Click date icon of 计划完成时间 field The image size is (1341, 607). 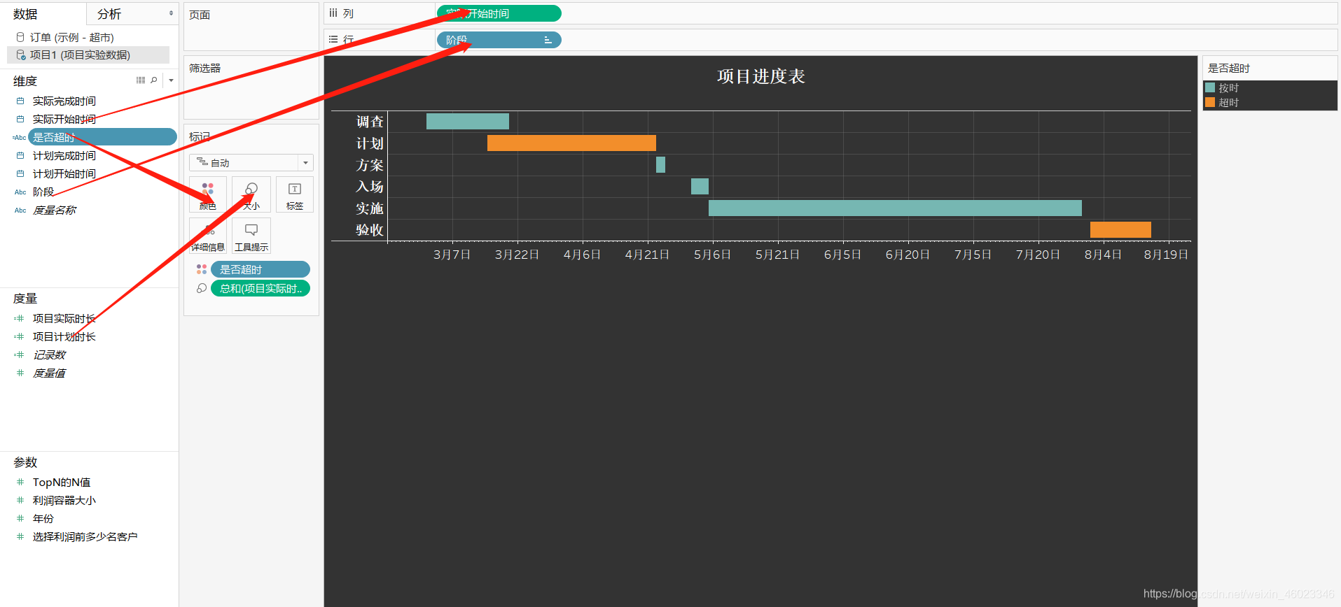(20, 156)
